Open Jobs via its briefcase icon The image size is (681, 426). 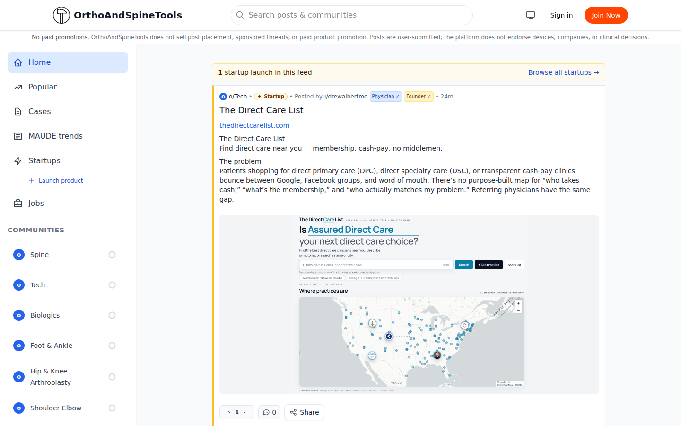tap(18, 204)
